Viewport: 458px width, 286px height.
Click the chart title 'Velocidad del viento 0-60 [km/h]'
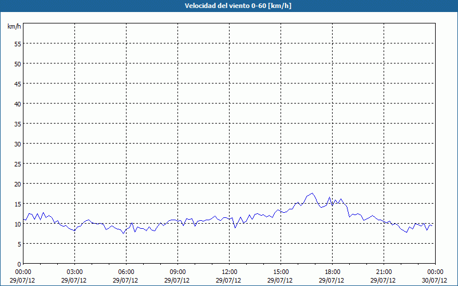(x=238, y=6)
